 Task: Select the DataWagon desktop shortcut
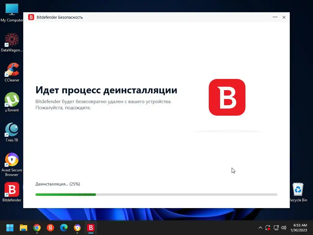click(x=12, y=42)
